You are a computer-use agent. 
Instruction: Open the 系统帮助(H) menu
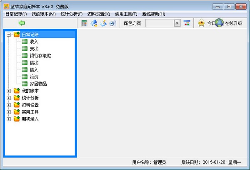pyautogui.click(x=153, y=14)
